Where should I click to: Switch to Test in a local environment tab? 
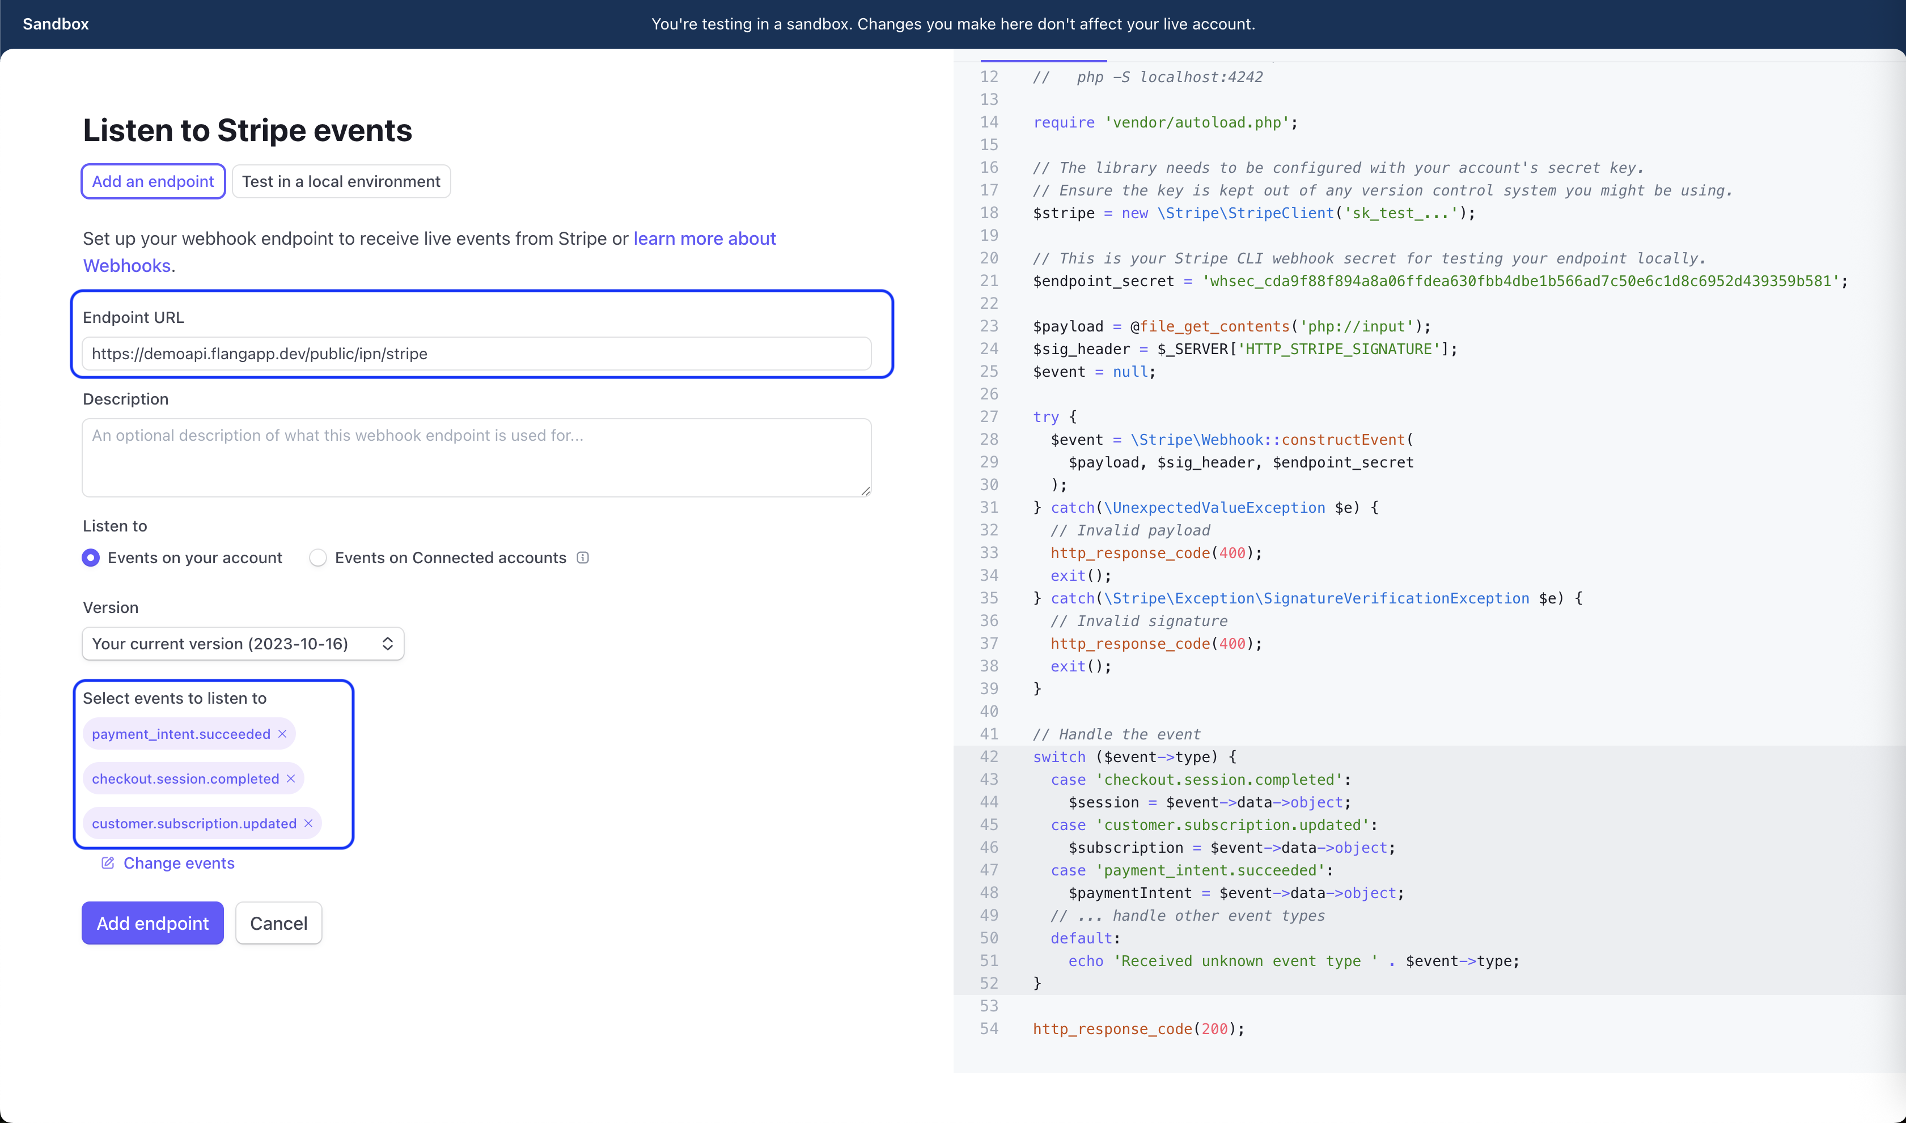[x=341, y=182]
